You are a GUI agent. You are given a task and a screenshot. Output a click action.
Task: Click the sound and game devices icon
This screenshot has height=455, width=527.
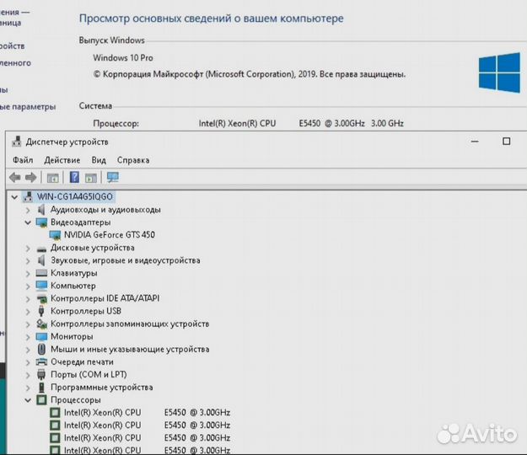point(41,260)
